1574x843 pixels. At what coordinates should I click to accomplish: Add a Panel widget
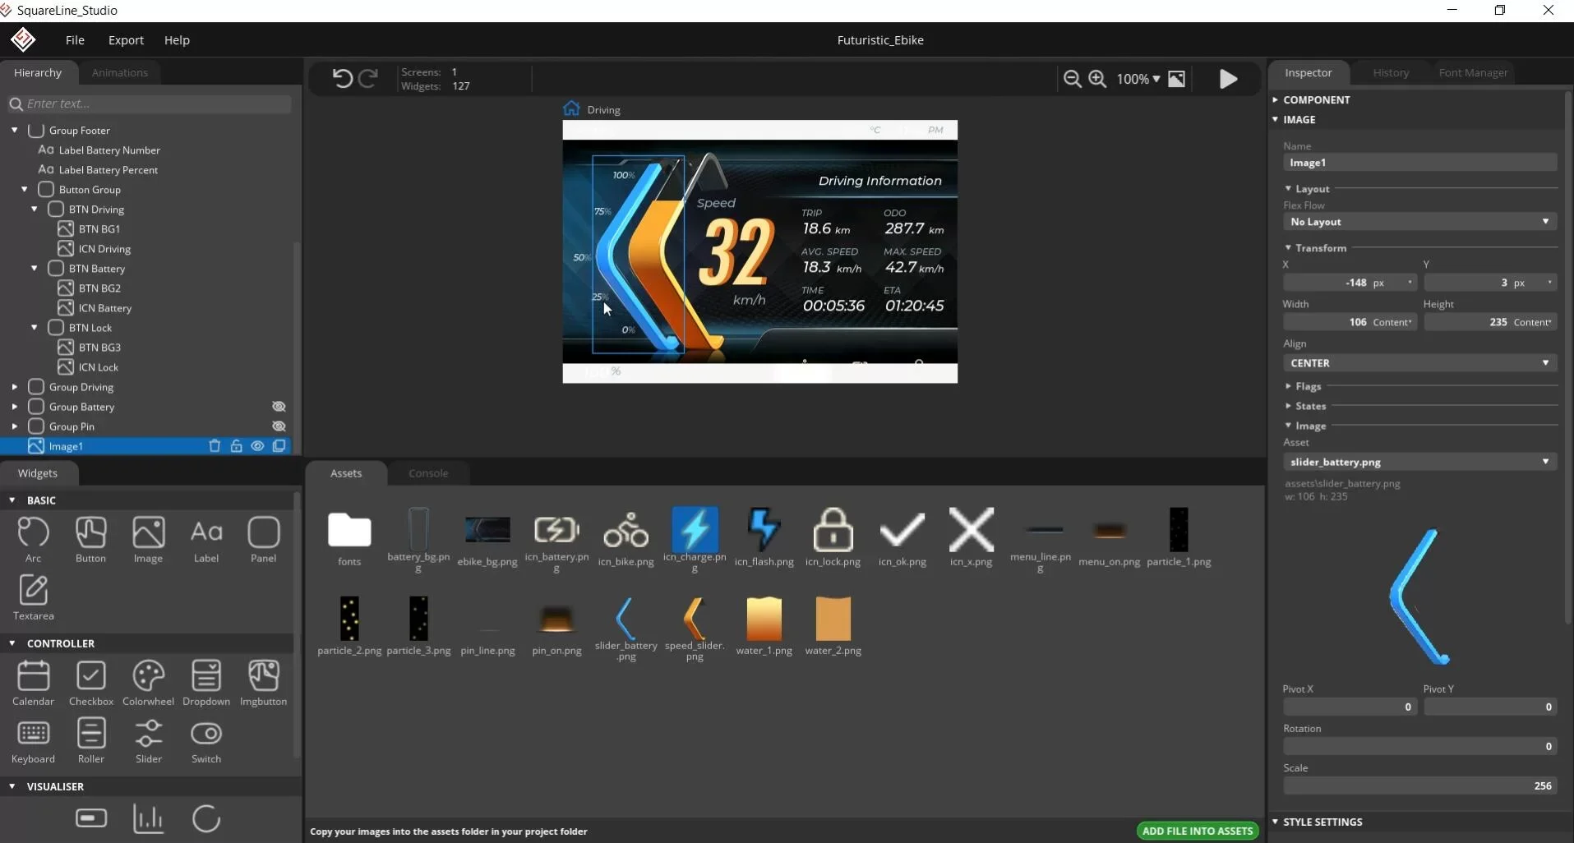pyautogui.click(x=264, y=539)
